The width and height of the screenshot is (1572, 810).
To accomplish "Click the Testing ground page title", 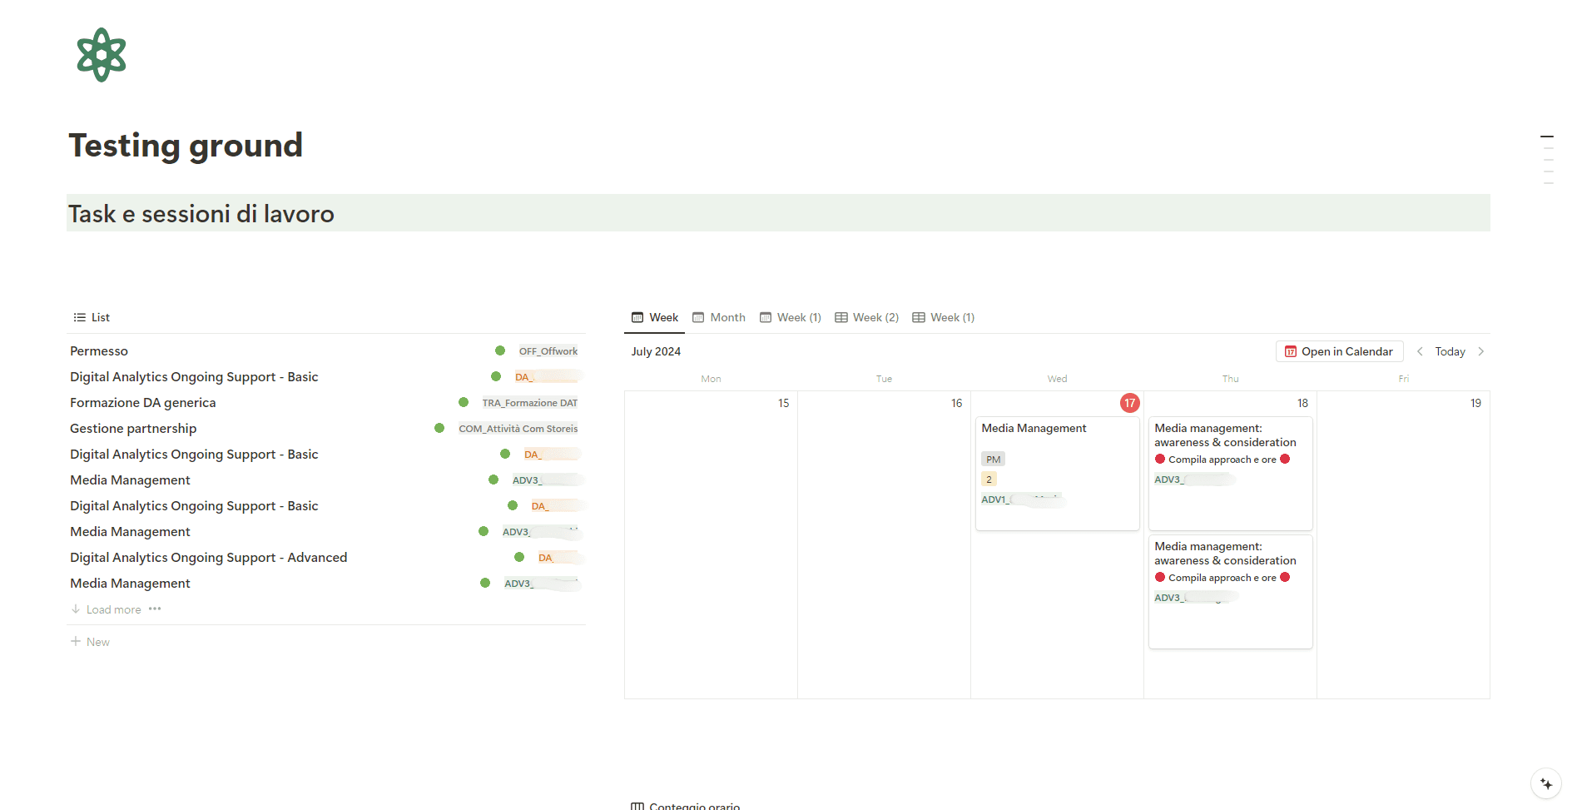I will [186, 145].
